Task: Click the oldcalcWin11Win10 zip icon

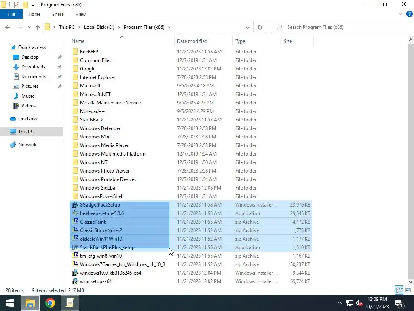Action: click(x=75, y=239)
